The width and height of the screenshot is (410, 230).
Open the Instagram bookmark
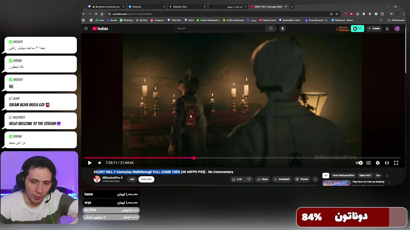157,20
